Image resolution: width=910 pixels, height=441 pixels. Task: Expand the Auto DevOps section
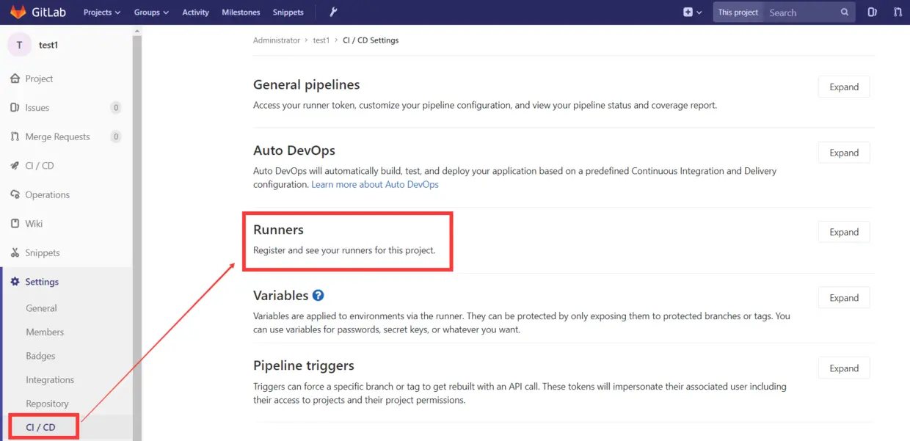(844, 153)
